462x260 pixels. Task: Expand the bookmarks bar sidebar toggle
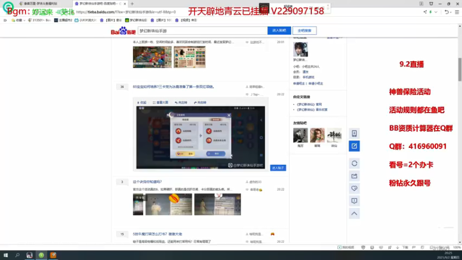click(5, 20)
